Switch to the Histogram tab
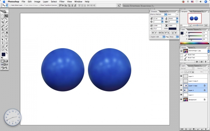Screen dimensions: 210x131 (198, 12)
